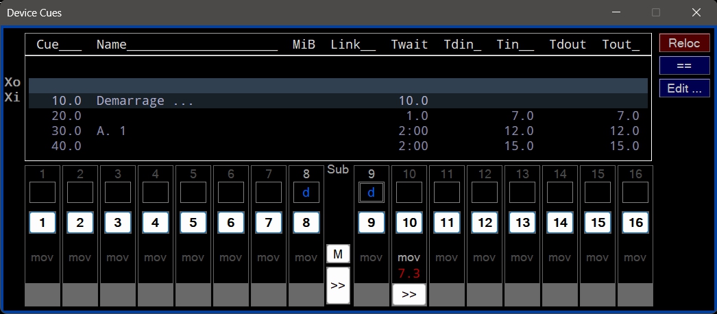This screenshot has height=314, width=717.
Task: Click the == button
Action: click(684, 66)
